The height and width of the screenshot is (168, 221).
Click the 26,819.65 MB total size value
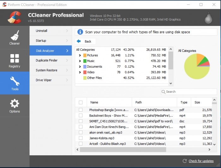pos(156,50)
